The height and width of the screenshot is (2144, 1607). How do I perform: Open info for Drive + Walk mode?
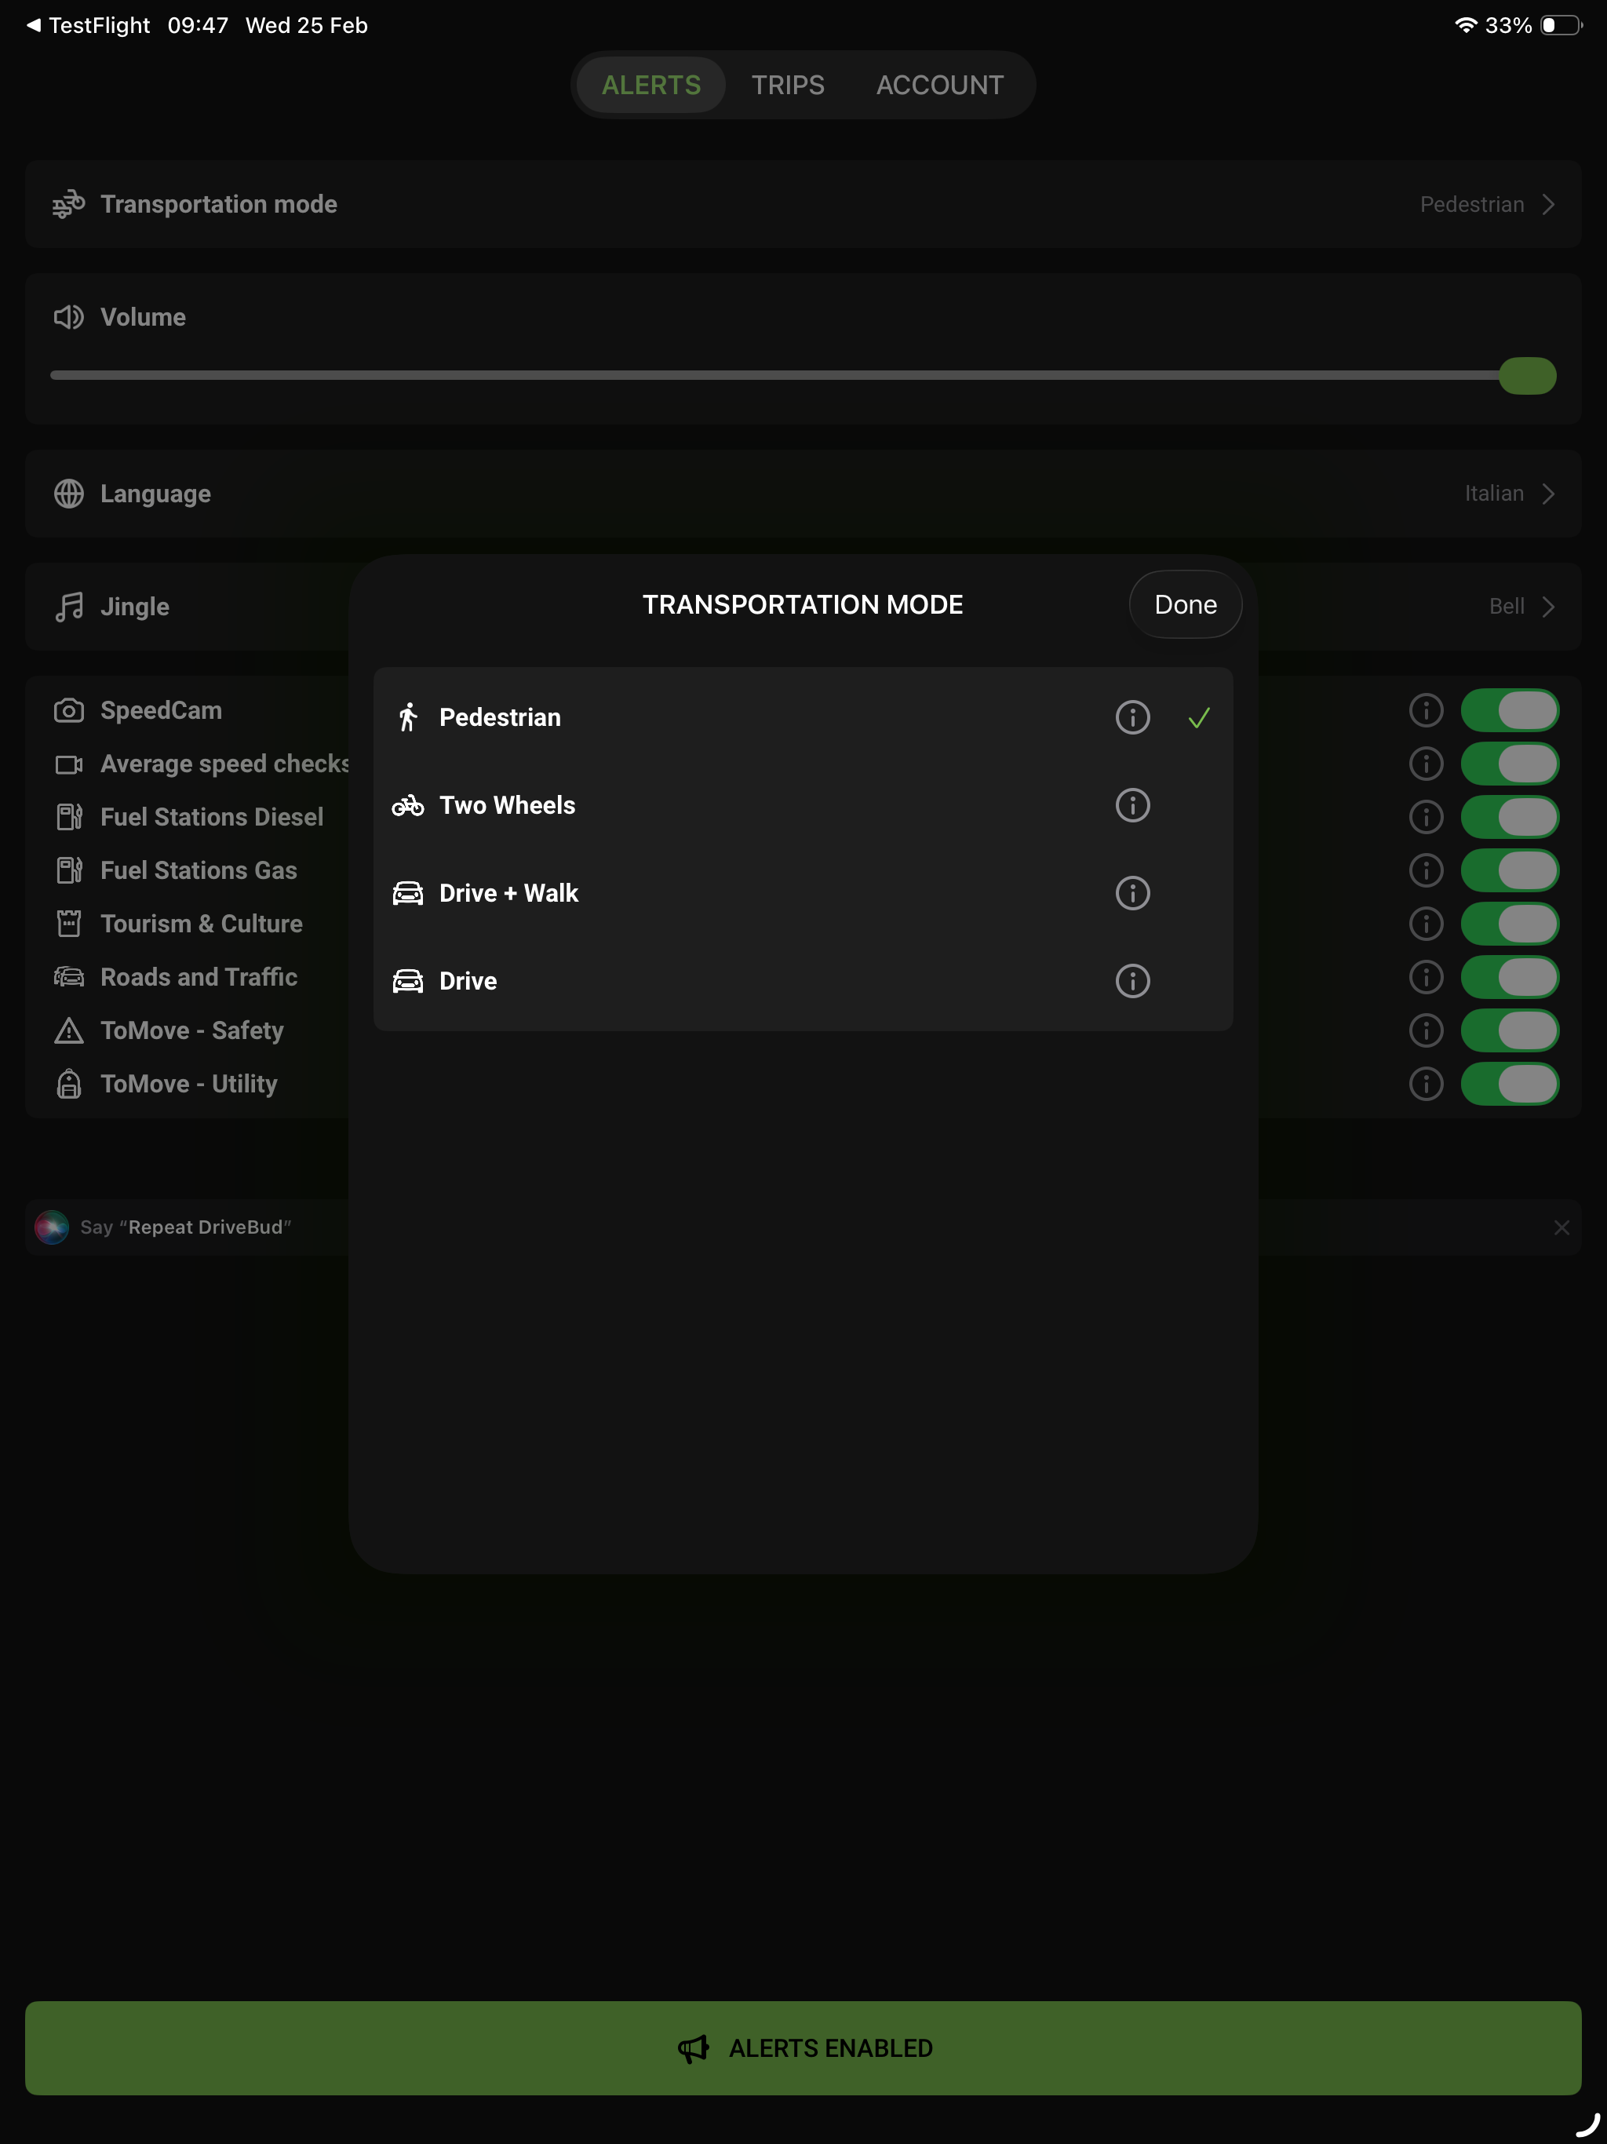tap(1132, 893)
